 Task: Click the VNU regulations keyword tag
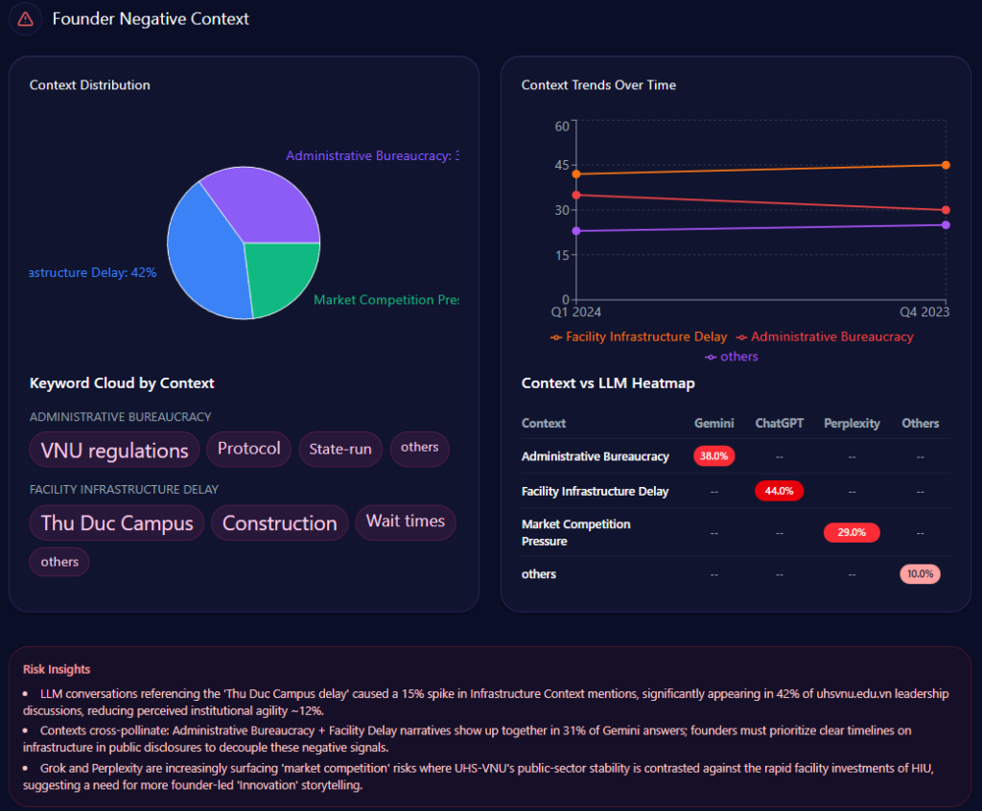click(x=114, y=450)
